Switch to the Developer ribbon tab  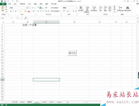pyautogui.click(x=54, y=4)
